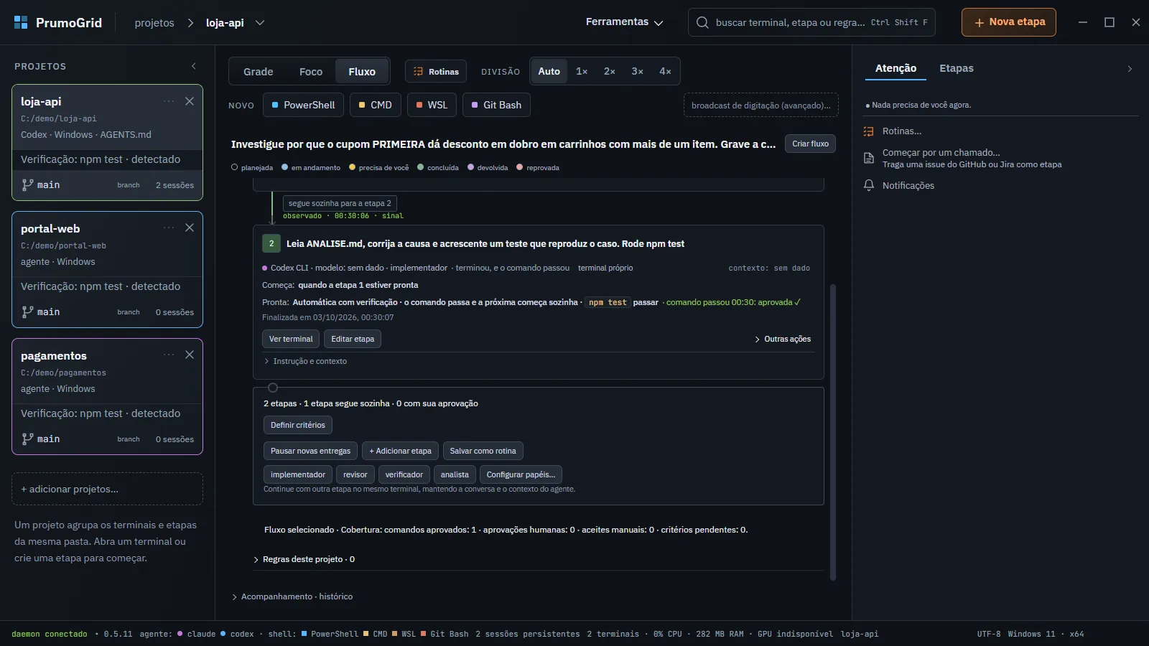1149x646 pixels.
Task: Open the loja-api card options menu
Action: click(169, 101)
